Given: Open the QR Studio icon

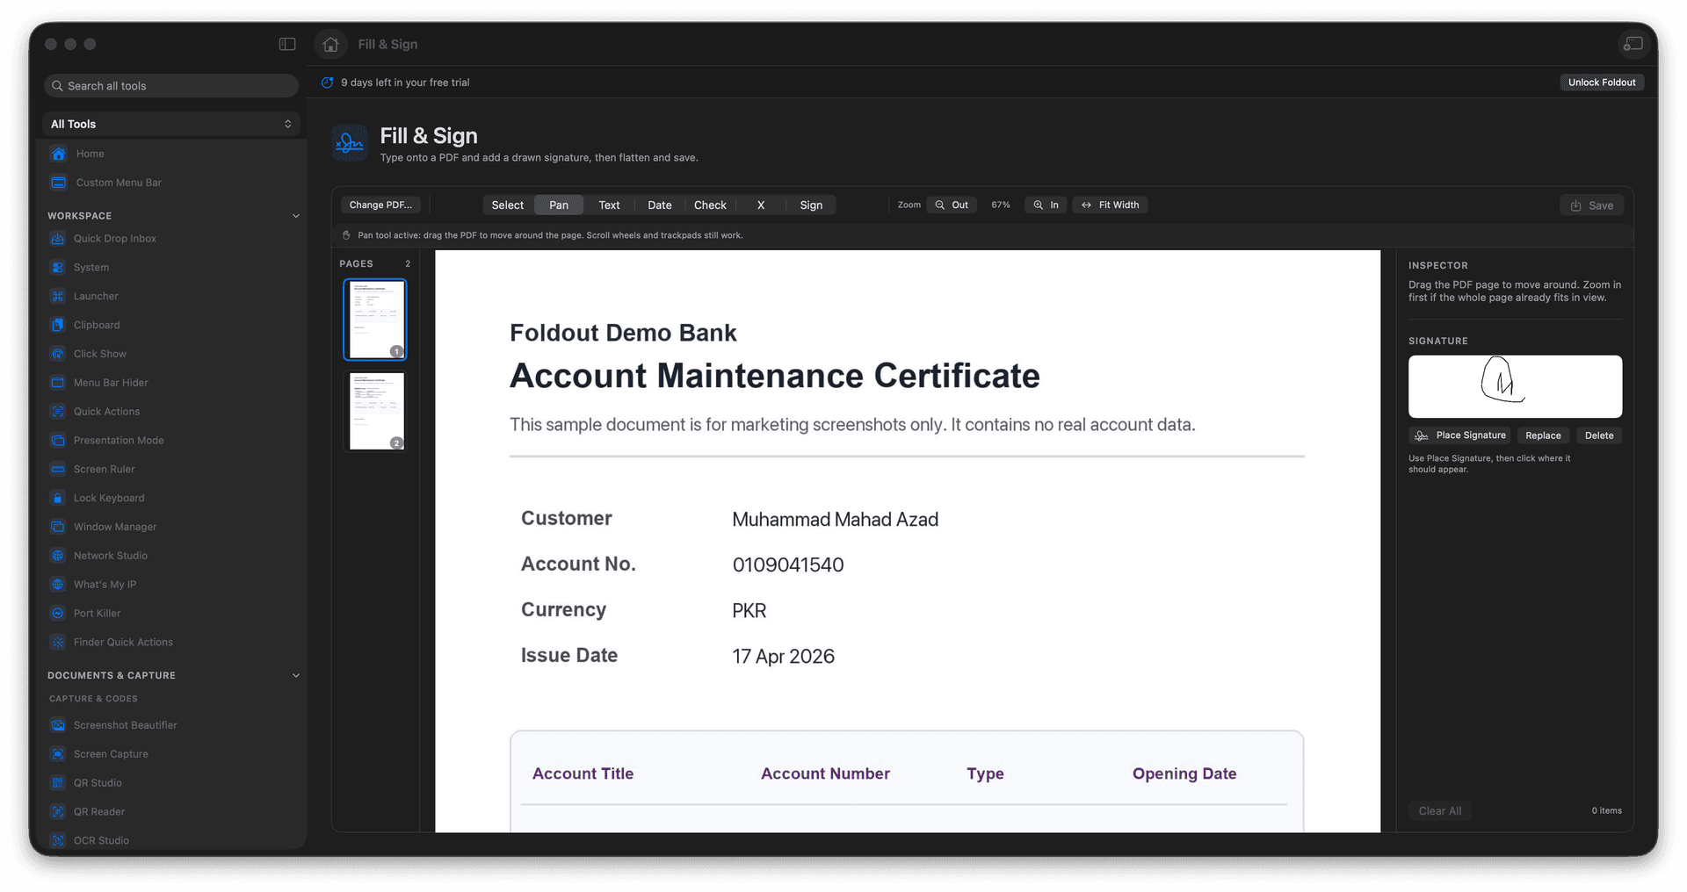Looking at the screenshot, I should 57,783.
